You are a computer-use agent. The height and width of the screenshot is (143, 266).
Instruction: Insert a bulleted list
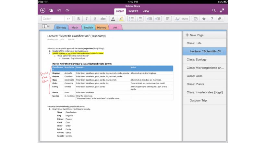point(131,19)
